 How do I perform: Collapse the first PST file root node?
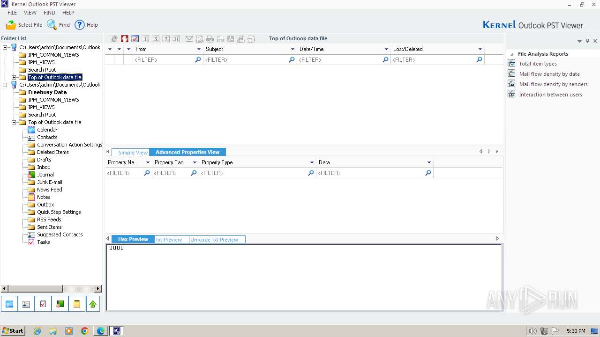point(5,47)
